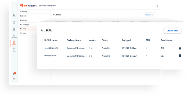Screen dimensions: 188x95
Task: Open the ReceiptsStaging skill row
Action: [111, 48]
